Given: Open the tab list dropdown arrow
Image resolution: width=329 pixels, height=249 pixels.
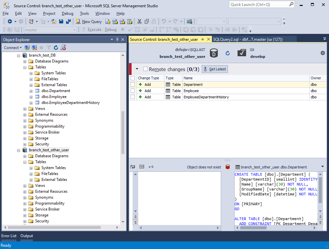Looking at the screenshot, I should click(x=324, y=39).
